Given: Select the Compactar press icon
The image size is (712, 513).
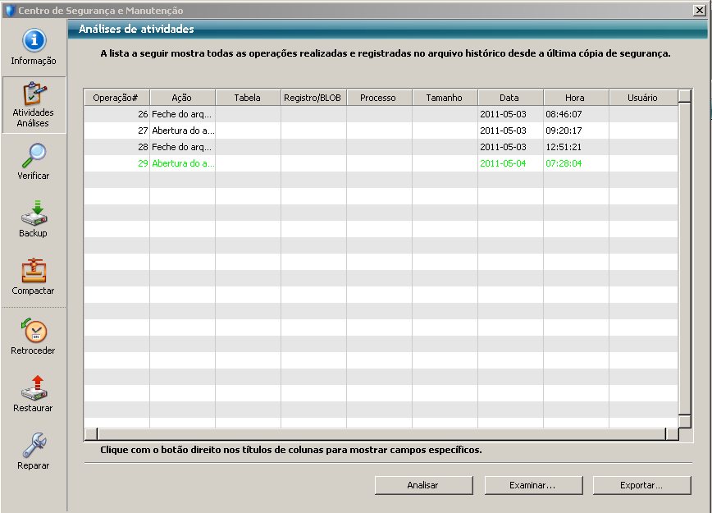Looking at the screenshot, I should tap(34, 270).
